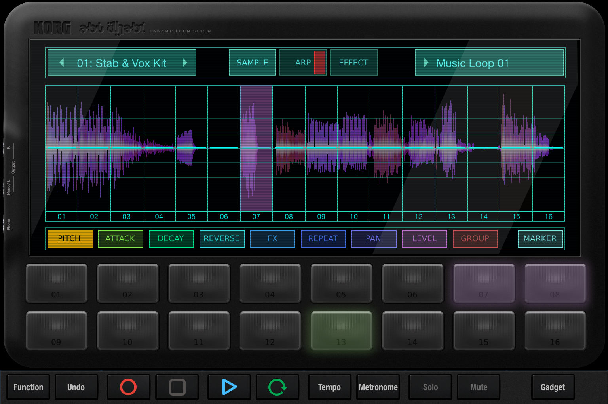The image size is (608, 404).
Task: Toggle the Solo button
Action: [430, 387]
